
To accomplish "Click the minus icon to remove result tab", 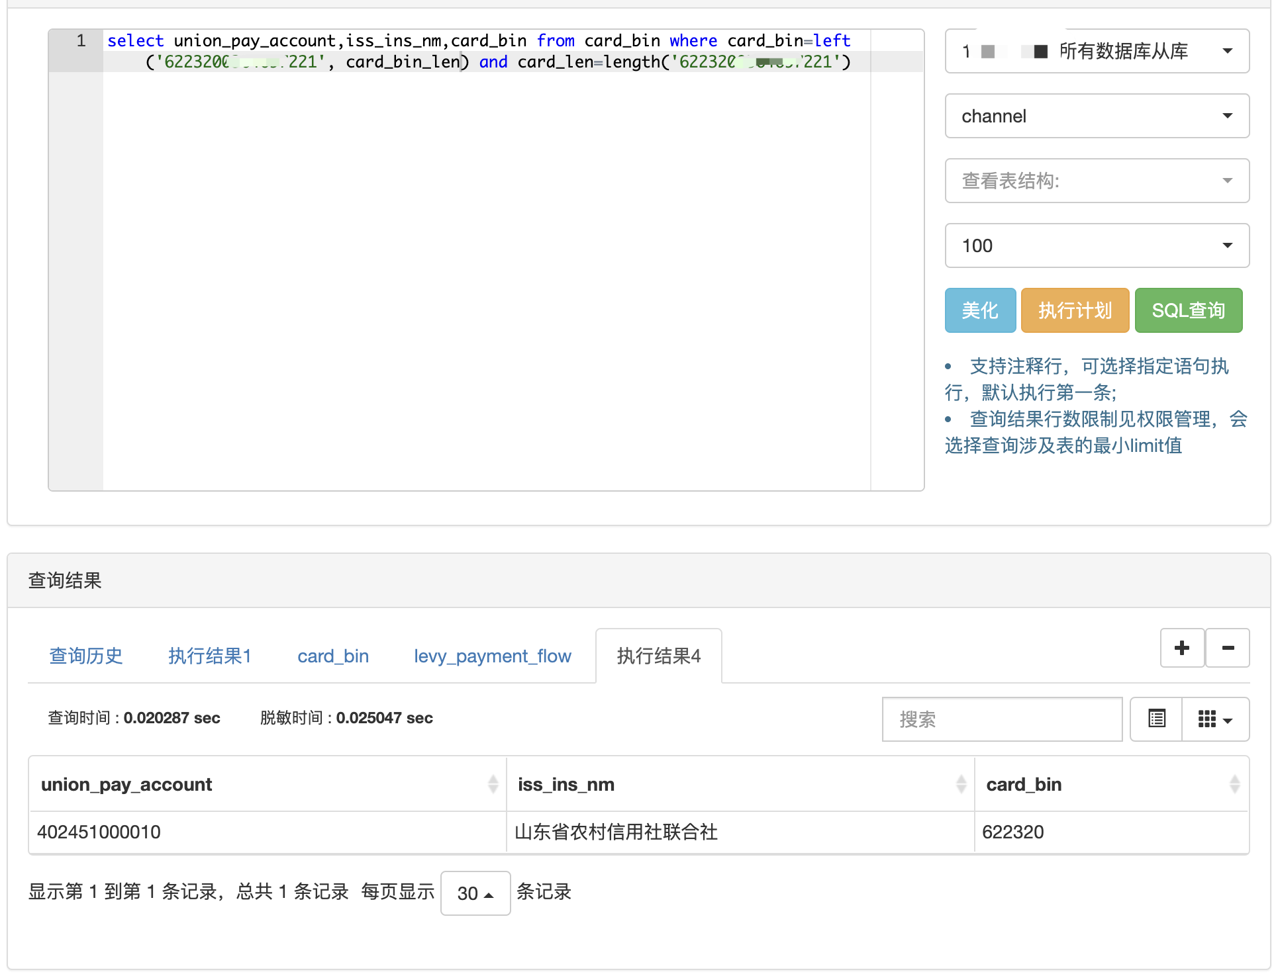I will tap(1228, 648).
